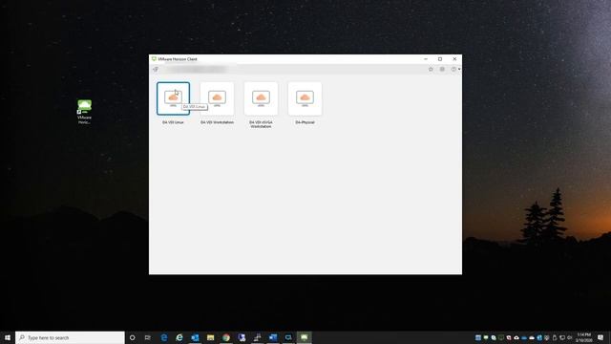The width and height of the screenshot is (611, 344).
Task: Open VMware Horizon Client desktop shortcut
Action: pos(84,112)
